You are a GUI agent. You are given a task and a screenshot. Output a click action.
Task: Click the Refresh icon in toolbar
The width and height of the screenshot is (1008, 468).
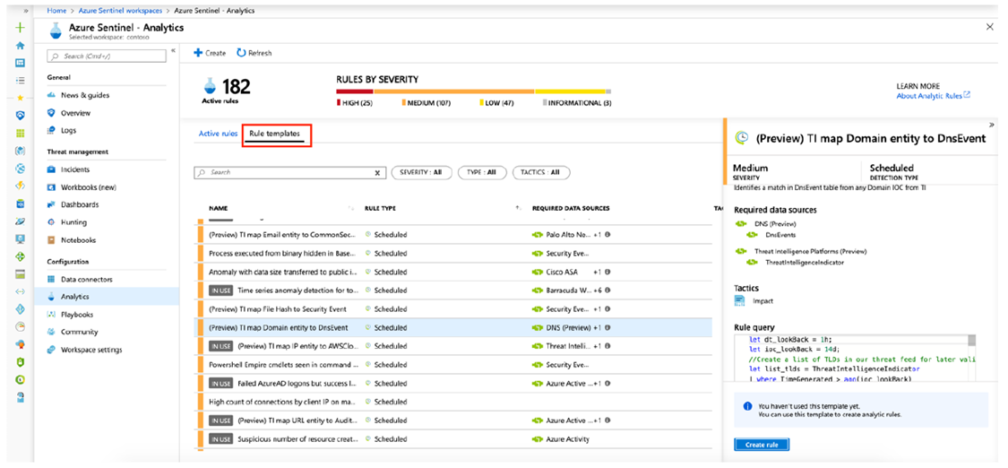241,53
